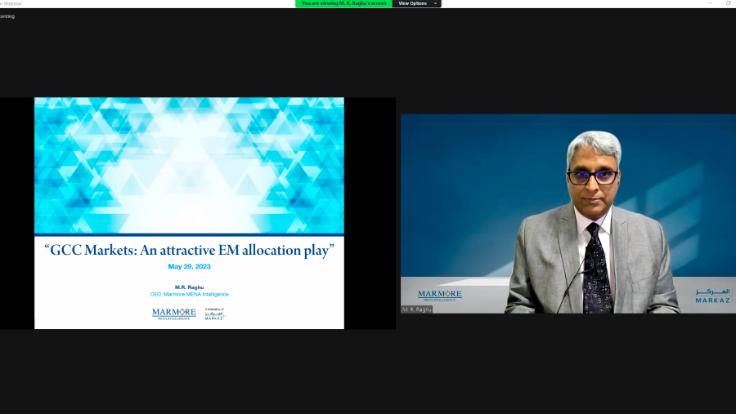
Task: Click the divider between slide and video
Action: (397, 213)
